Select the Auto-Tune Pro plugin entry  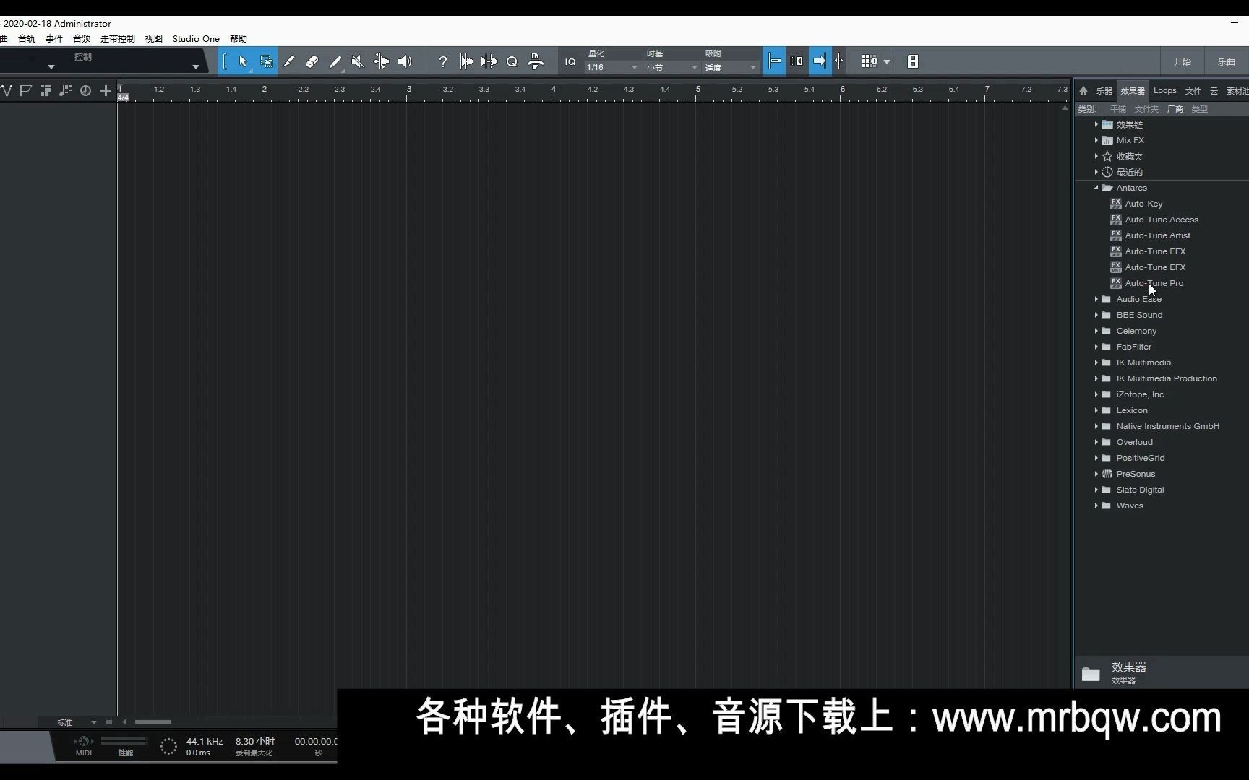(x=1154, y=282)
